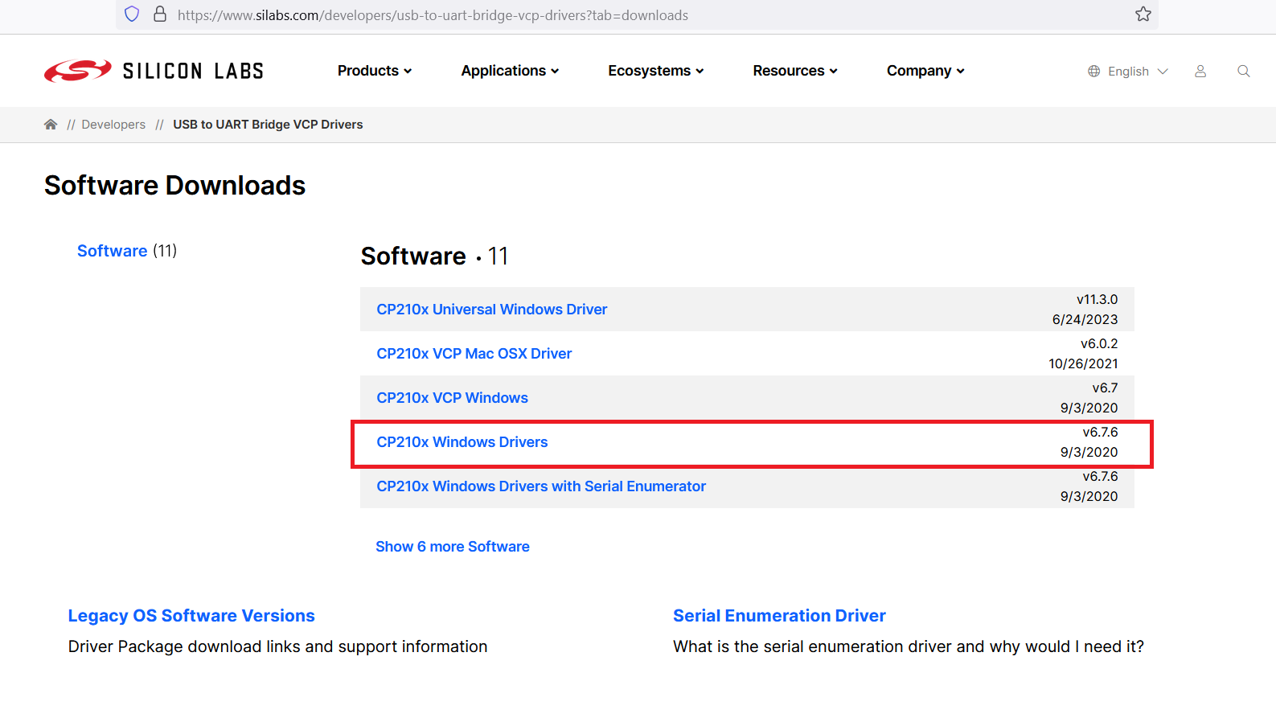1276x718 pixels.
Task: Click the date 10/26/2021
Action: coord(1083,363)
